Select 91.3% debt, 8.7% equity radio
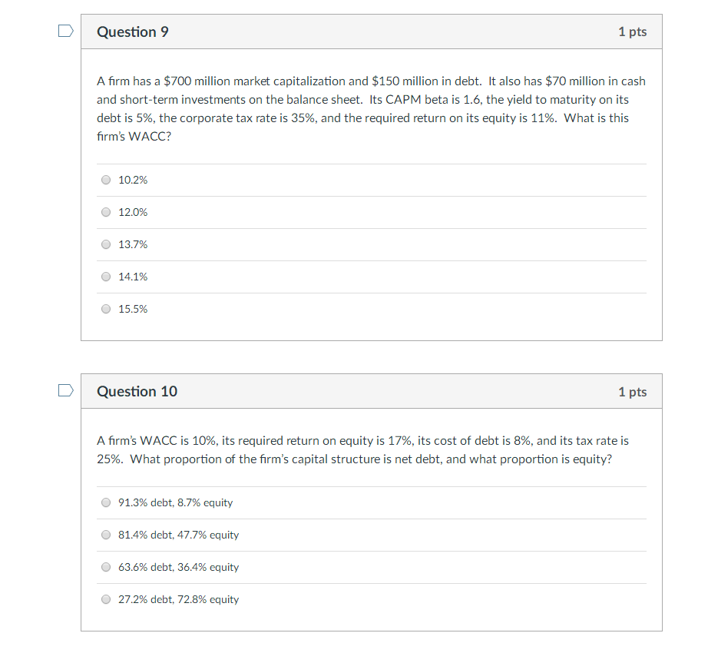The height and width of the screenshot is (653, 708). click(106, 502)
